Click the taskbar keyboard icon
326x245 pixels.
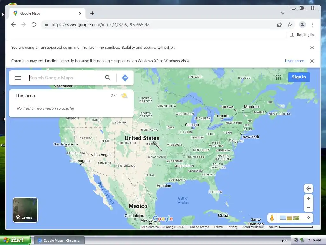coord(284,241)
